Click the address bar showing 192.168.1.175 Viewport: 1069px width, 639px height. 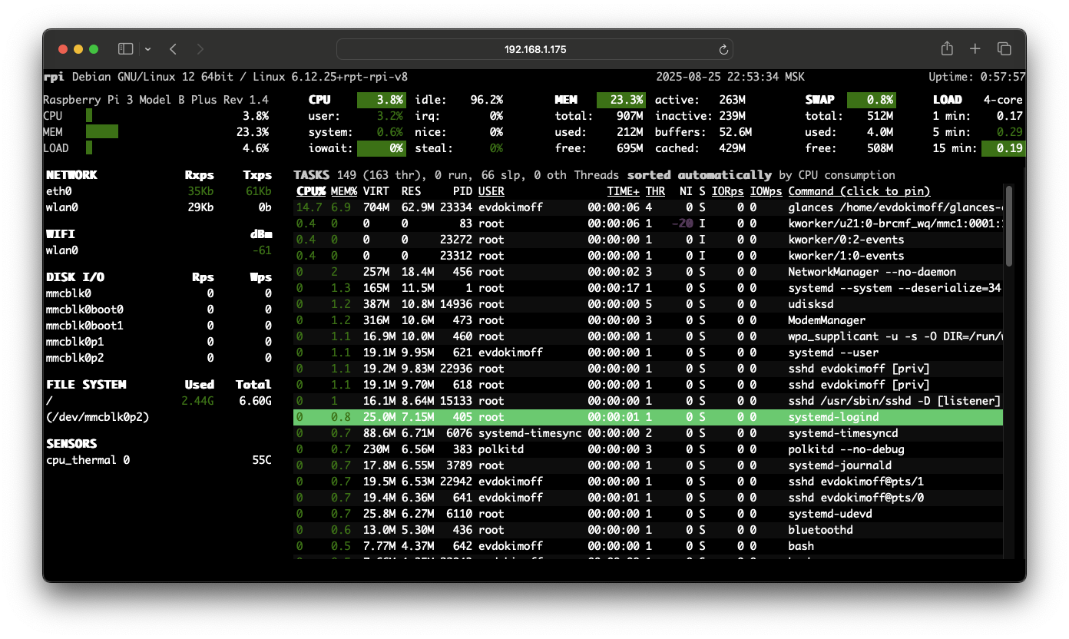point(534,49)
